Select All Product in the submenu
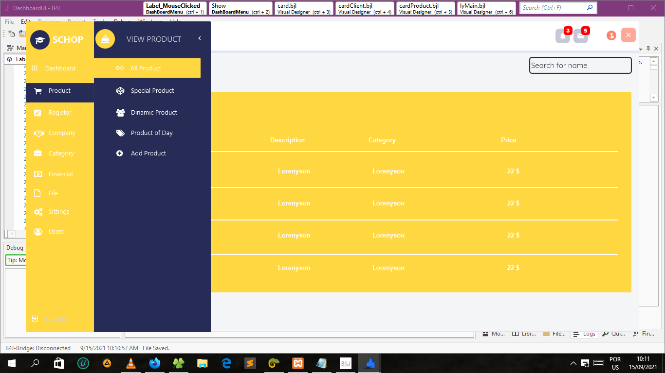This screenshot has width=665, height=373. (x=147, y=68)
